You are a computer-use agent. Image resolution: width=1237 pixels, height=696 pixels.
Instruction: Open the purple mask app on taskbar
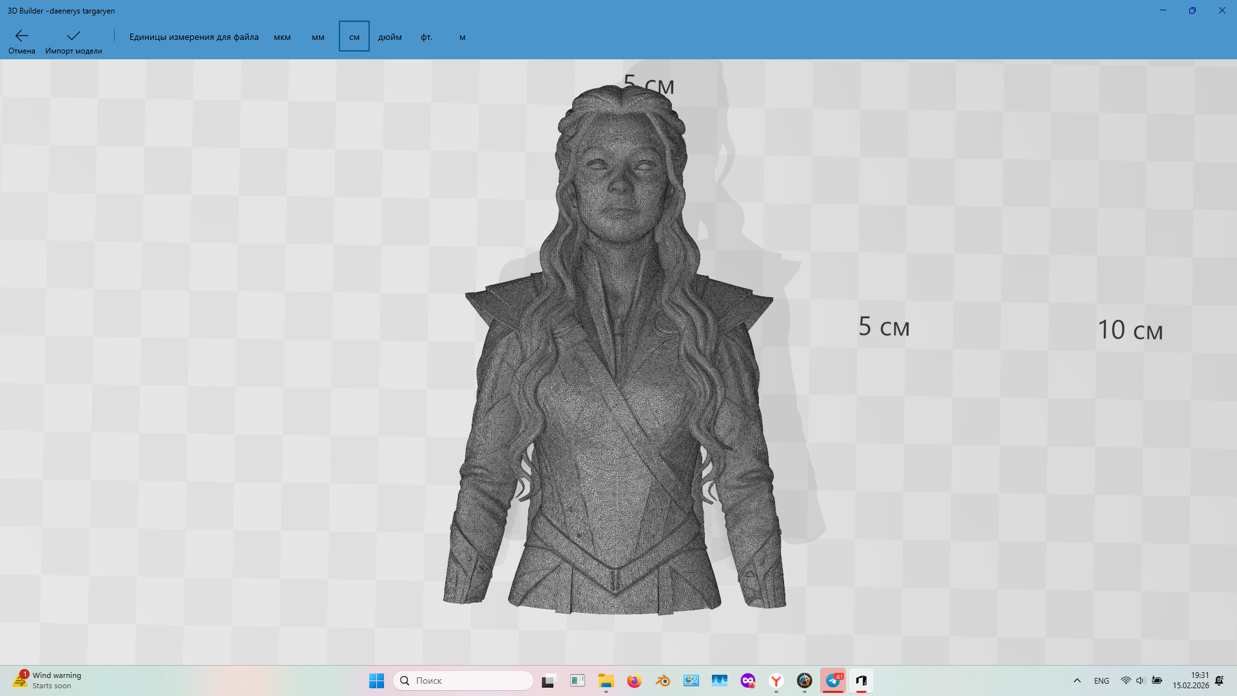(x=748, y=681)
